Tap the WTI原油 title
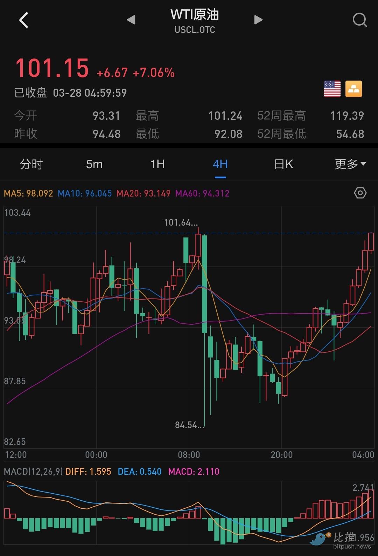The width and height of the screenshot is (378, 556). tap(195, 15)
